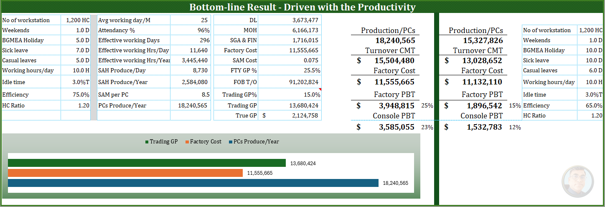Select the Console PBT amount 1,532,783

point(484,127)
